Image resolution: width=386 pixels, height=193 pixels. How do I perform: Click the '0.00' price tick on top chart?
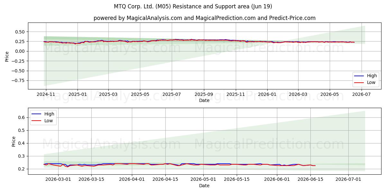(x=21, y=51)
